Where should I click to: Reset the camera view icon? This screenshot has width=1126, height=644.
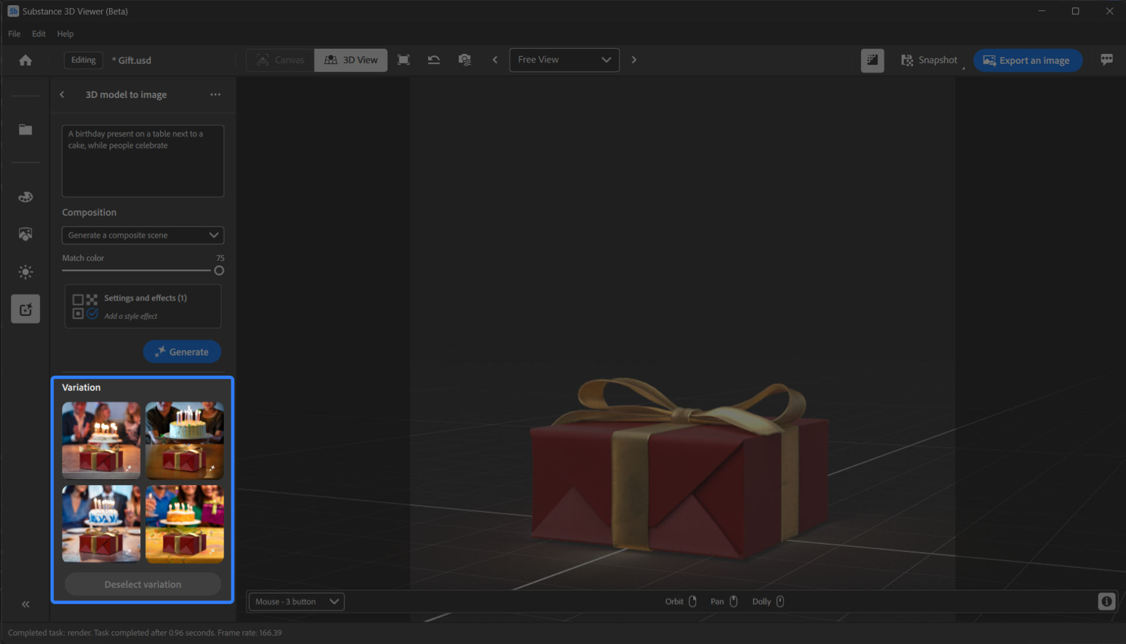(x=434, y=60)
